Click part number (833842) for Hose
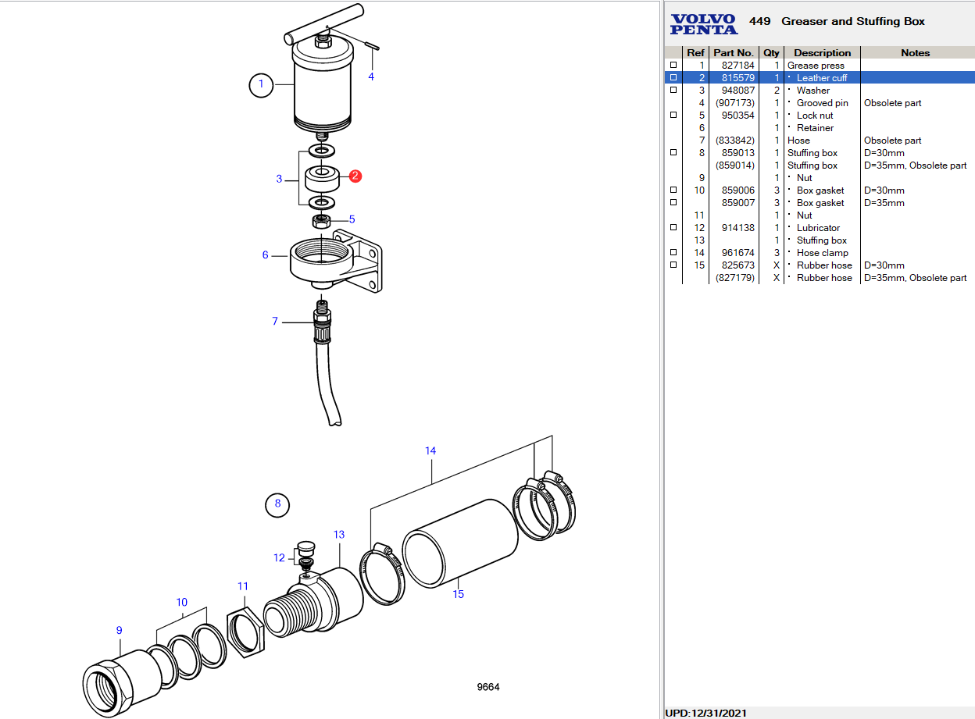This screenshot has height=719, width=975. tap(735, 141)
